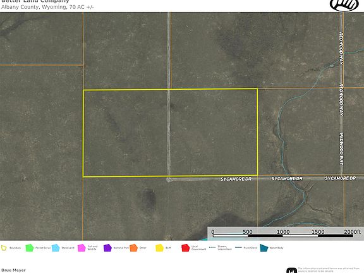Click the 500 mark on scale bar
364x273 pixels.
(x=248, y=232)
